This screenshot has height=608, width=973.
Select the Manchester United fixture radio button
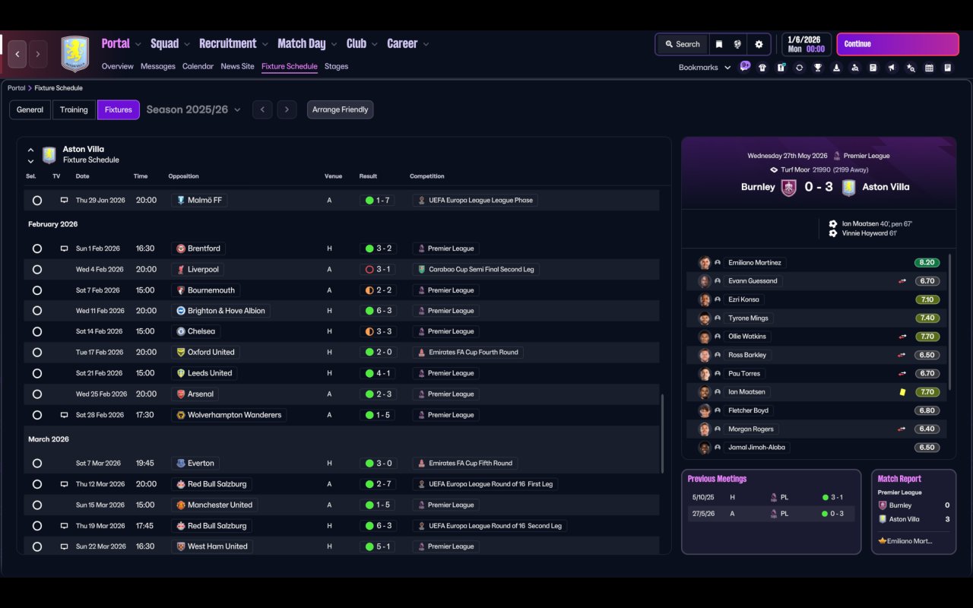tap(37, 505)
